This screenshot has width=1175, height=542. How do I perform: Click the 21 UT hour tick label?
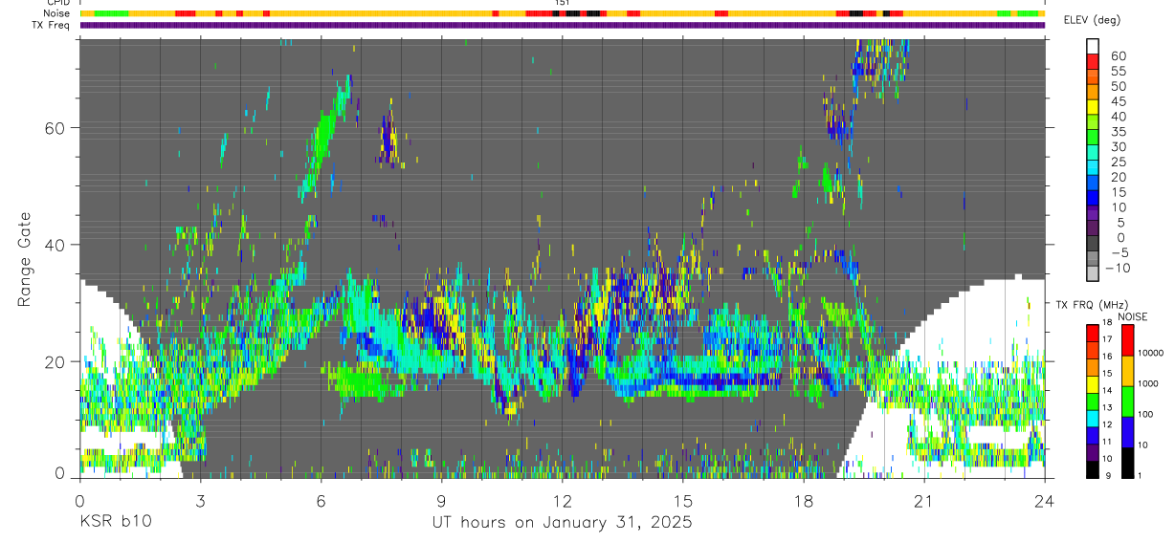pos(924,500)
